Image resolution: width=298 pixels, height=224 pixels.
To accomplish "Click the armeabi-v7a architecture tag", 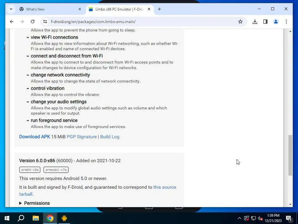I will pos(56,170).
